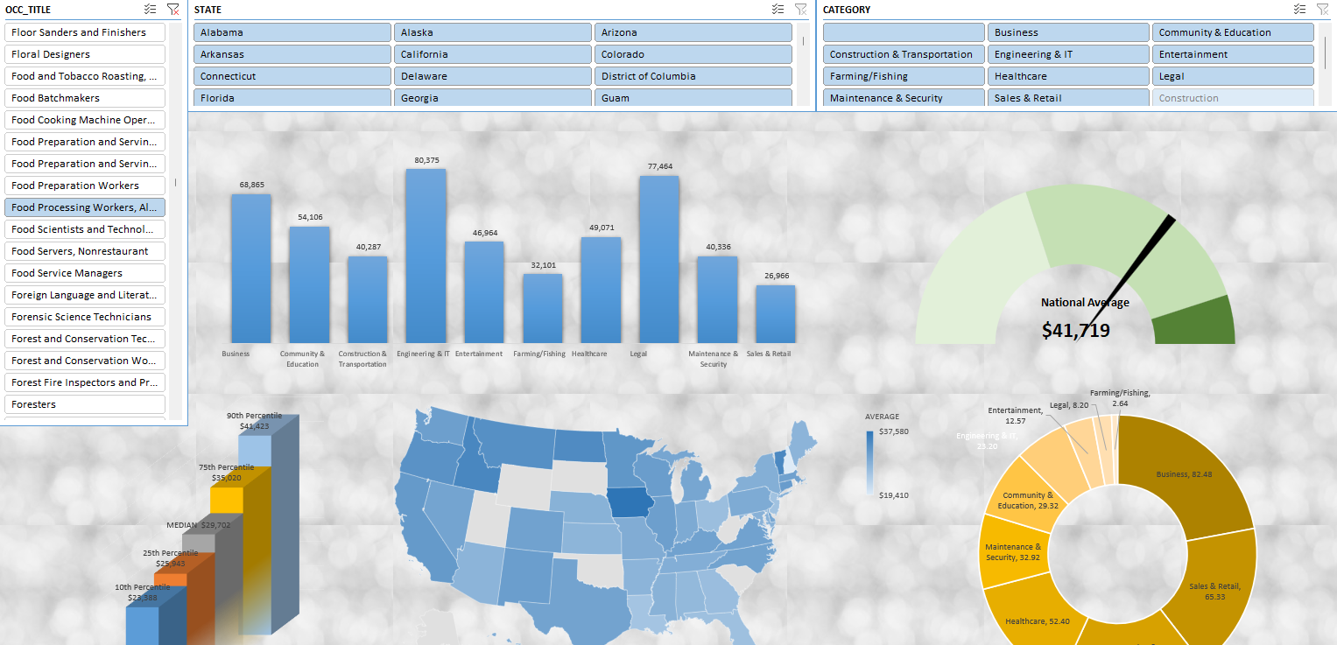
Task: Filter by Guam
Action: click(693, 97)
